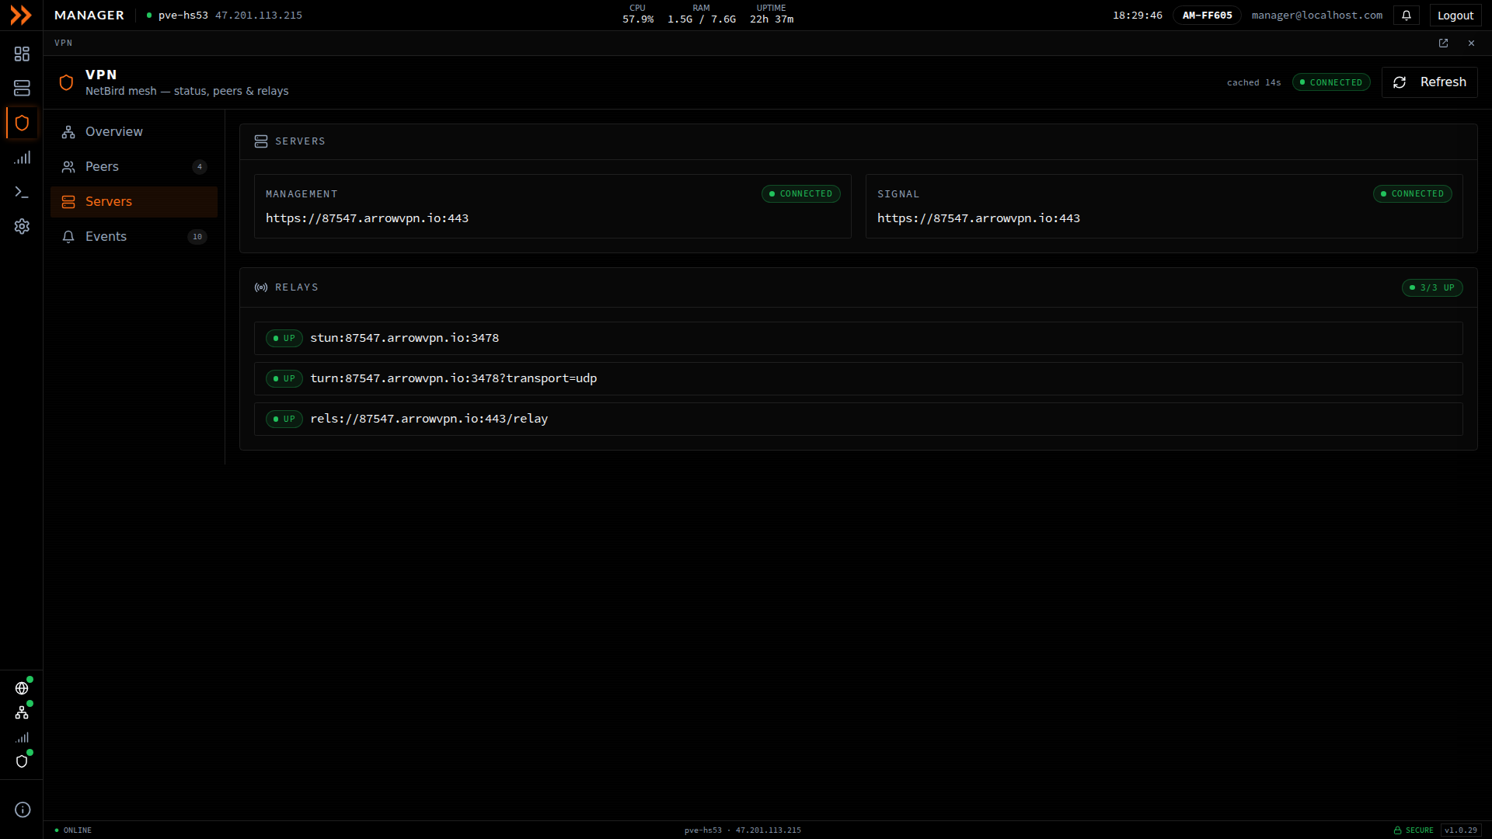
Task: Click the CPU 57.9% indicator
Action: (637, 14)
